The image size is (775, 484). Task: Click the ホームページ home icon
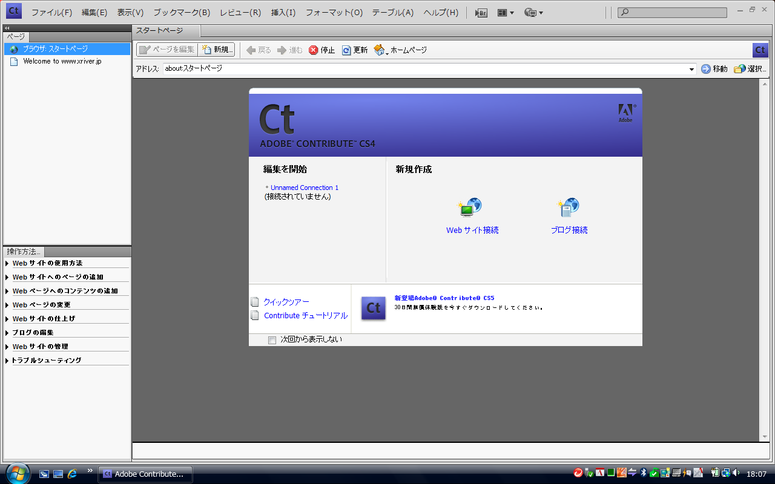(x=379, y=50)
